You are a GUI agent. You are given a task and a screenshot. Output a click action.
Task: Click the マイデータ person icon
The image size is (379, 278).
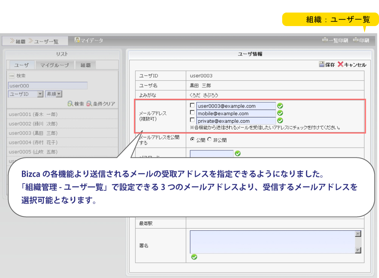pos(77,40)
